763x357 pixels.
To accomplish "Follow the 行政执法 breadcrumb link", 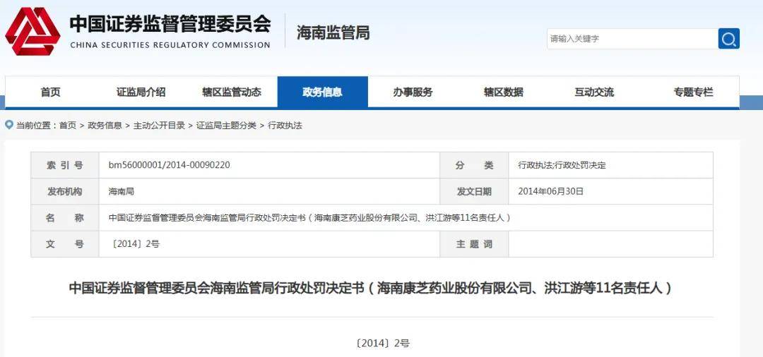I will [285, 126].
